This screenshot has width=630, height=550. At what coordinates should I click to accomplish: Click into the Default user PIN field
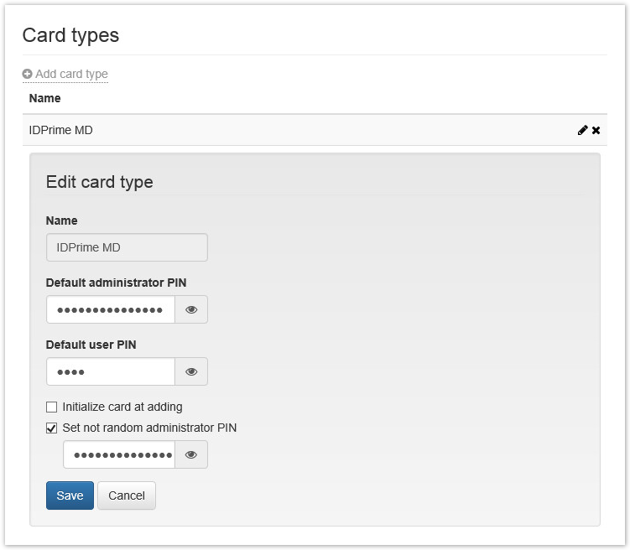tap(111, 371)
